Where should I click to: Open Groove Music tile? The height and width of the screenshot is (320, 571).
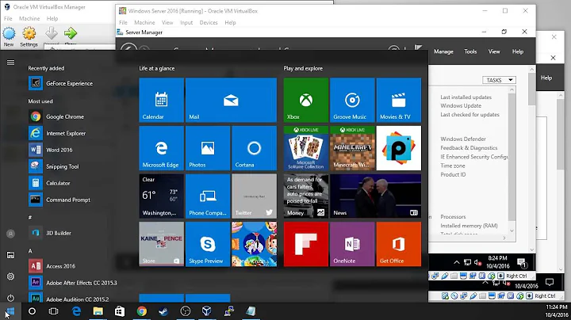coord(352,100)
